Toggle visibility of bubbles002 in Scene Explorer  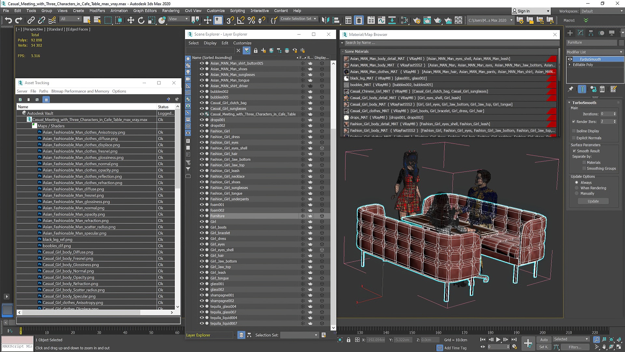coord(202,92)
